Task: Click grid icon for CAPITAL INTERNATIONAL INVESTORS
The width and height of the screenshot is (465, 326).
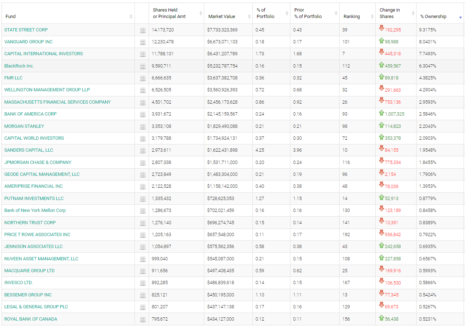Action: click(142, 54)
